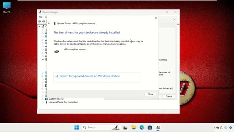Click the "The best drivers for your device" heading

pos(87,33)
